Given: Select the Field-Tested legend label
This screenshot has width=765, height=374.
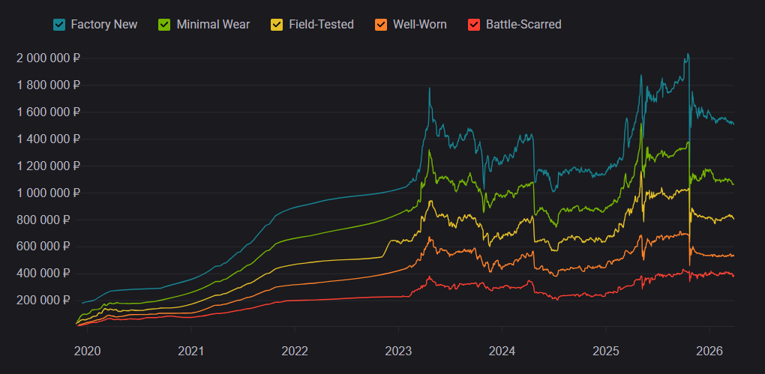Looking at the screenshot, I should coord(321,25).
